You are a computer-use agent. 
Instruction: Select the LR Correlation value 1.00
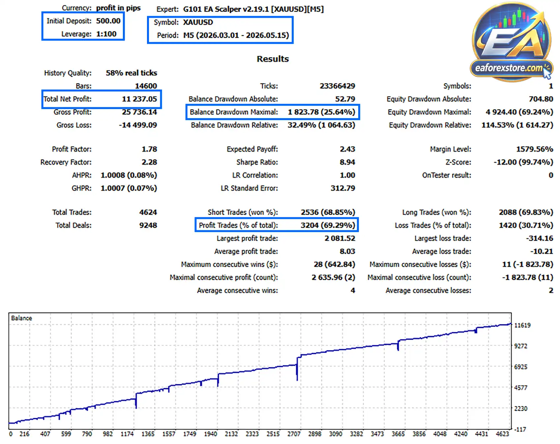click(347, 175)
